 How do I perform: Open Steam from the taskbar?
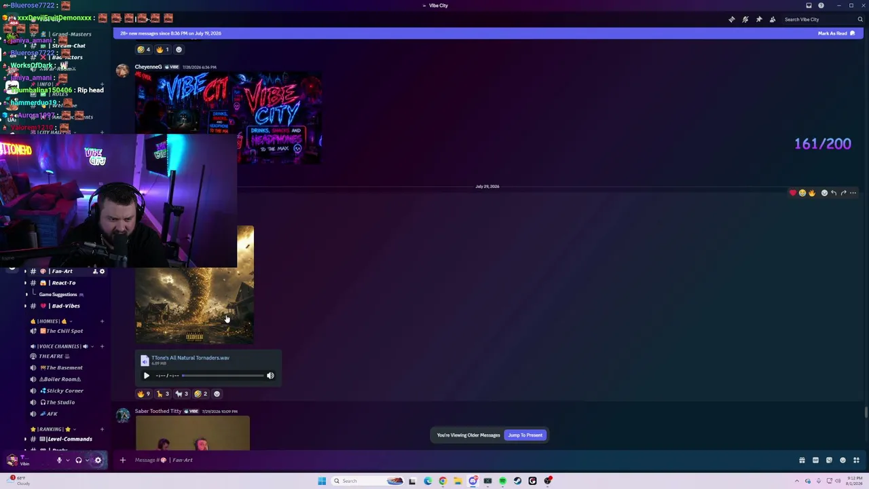click(517, 481)
